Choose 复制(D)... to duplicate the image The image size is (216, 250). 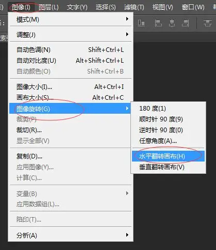[70, 156]
